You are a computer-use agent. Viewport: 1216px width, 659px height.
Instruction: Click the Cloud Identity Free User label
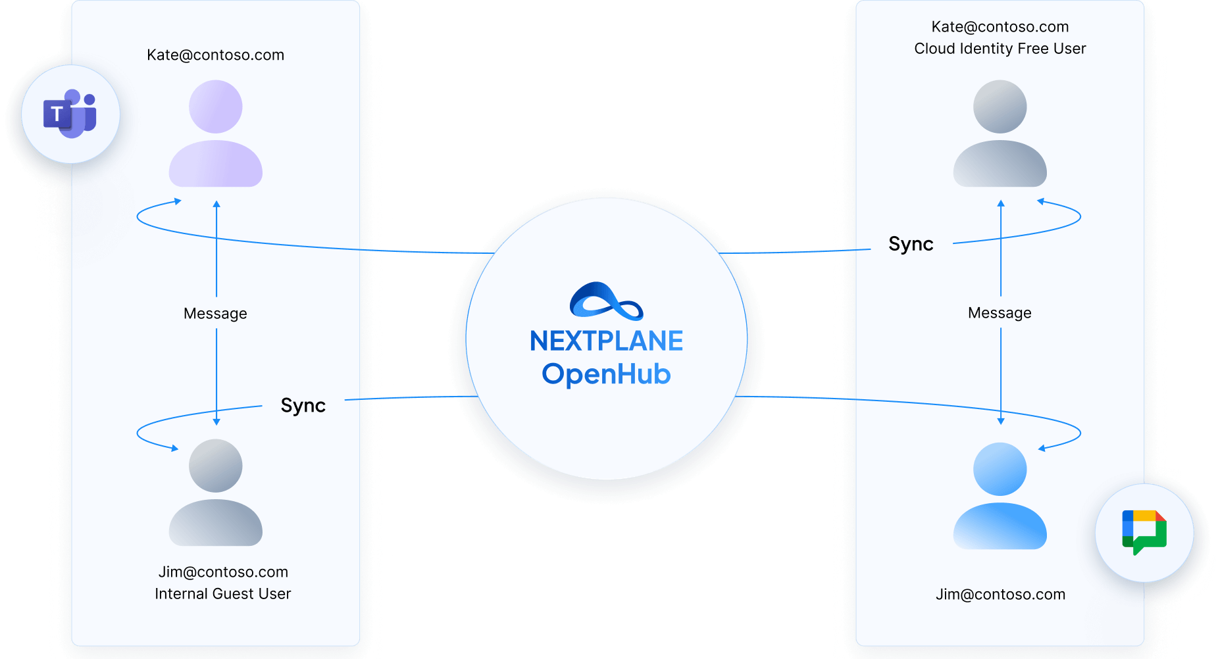1000,49
